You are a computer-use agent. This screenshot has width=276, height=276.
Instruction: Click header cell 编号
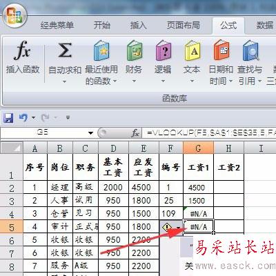click(x=171, y=167)
